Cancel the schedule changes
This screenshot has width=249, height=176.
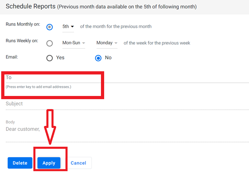(x=79, y=163)
